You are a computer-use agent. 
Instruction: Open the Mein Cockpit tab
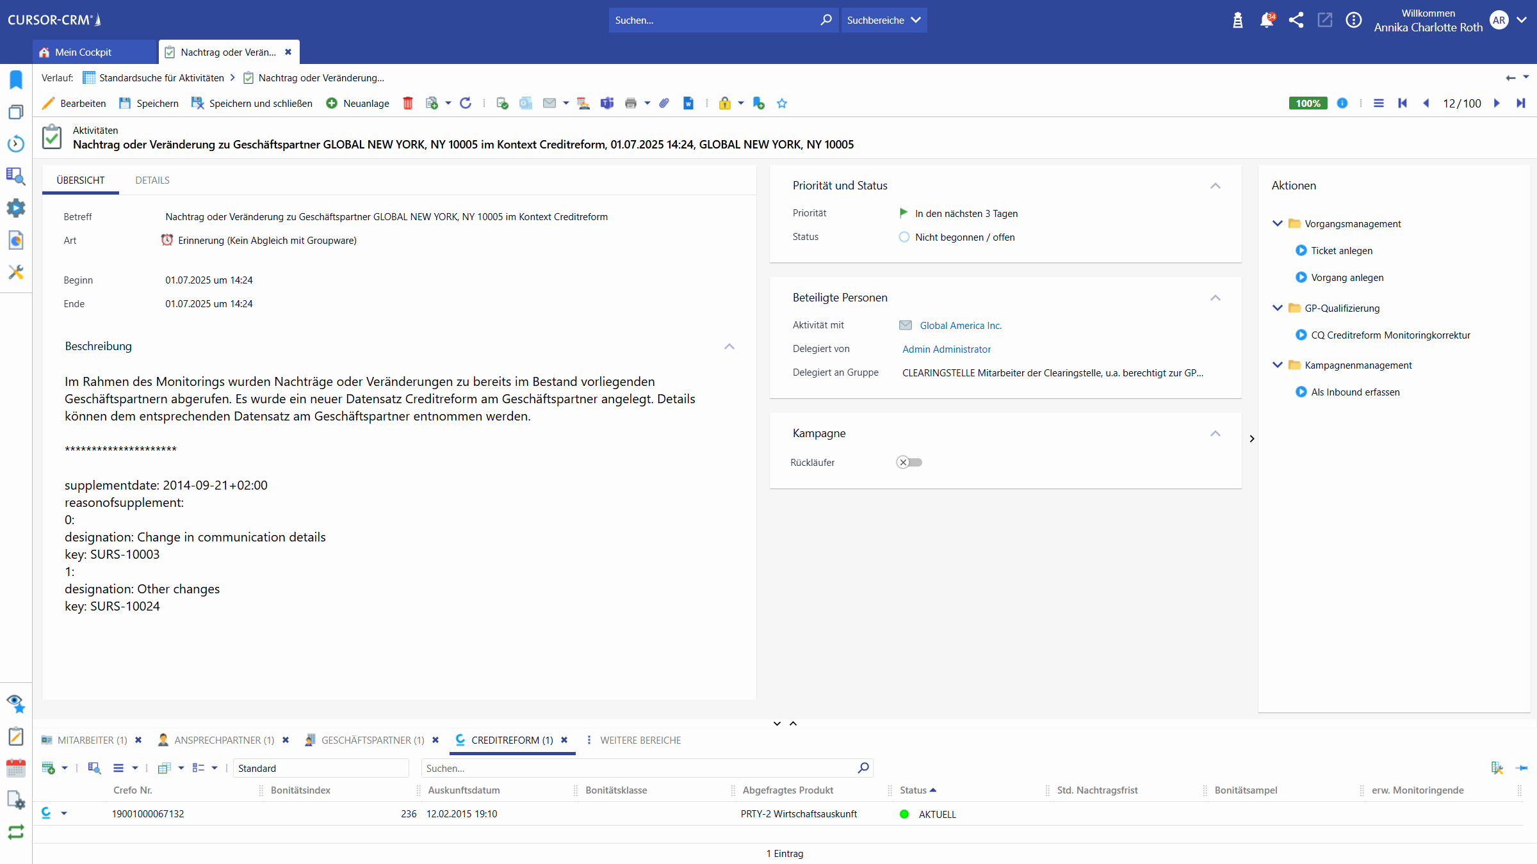pos(95,52)
